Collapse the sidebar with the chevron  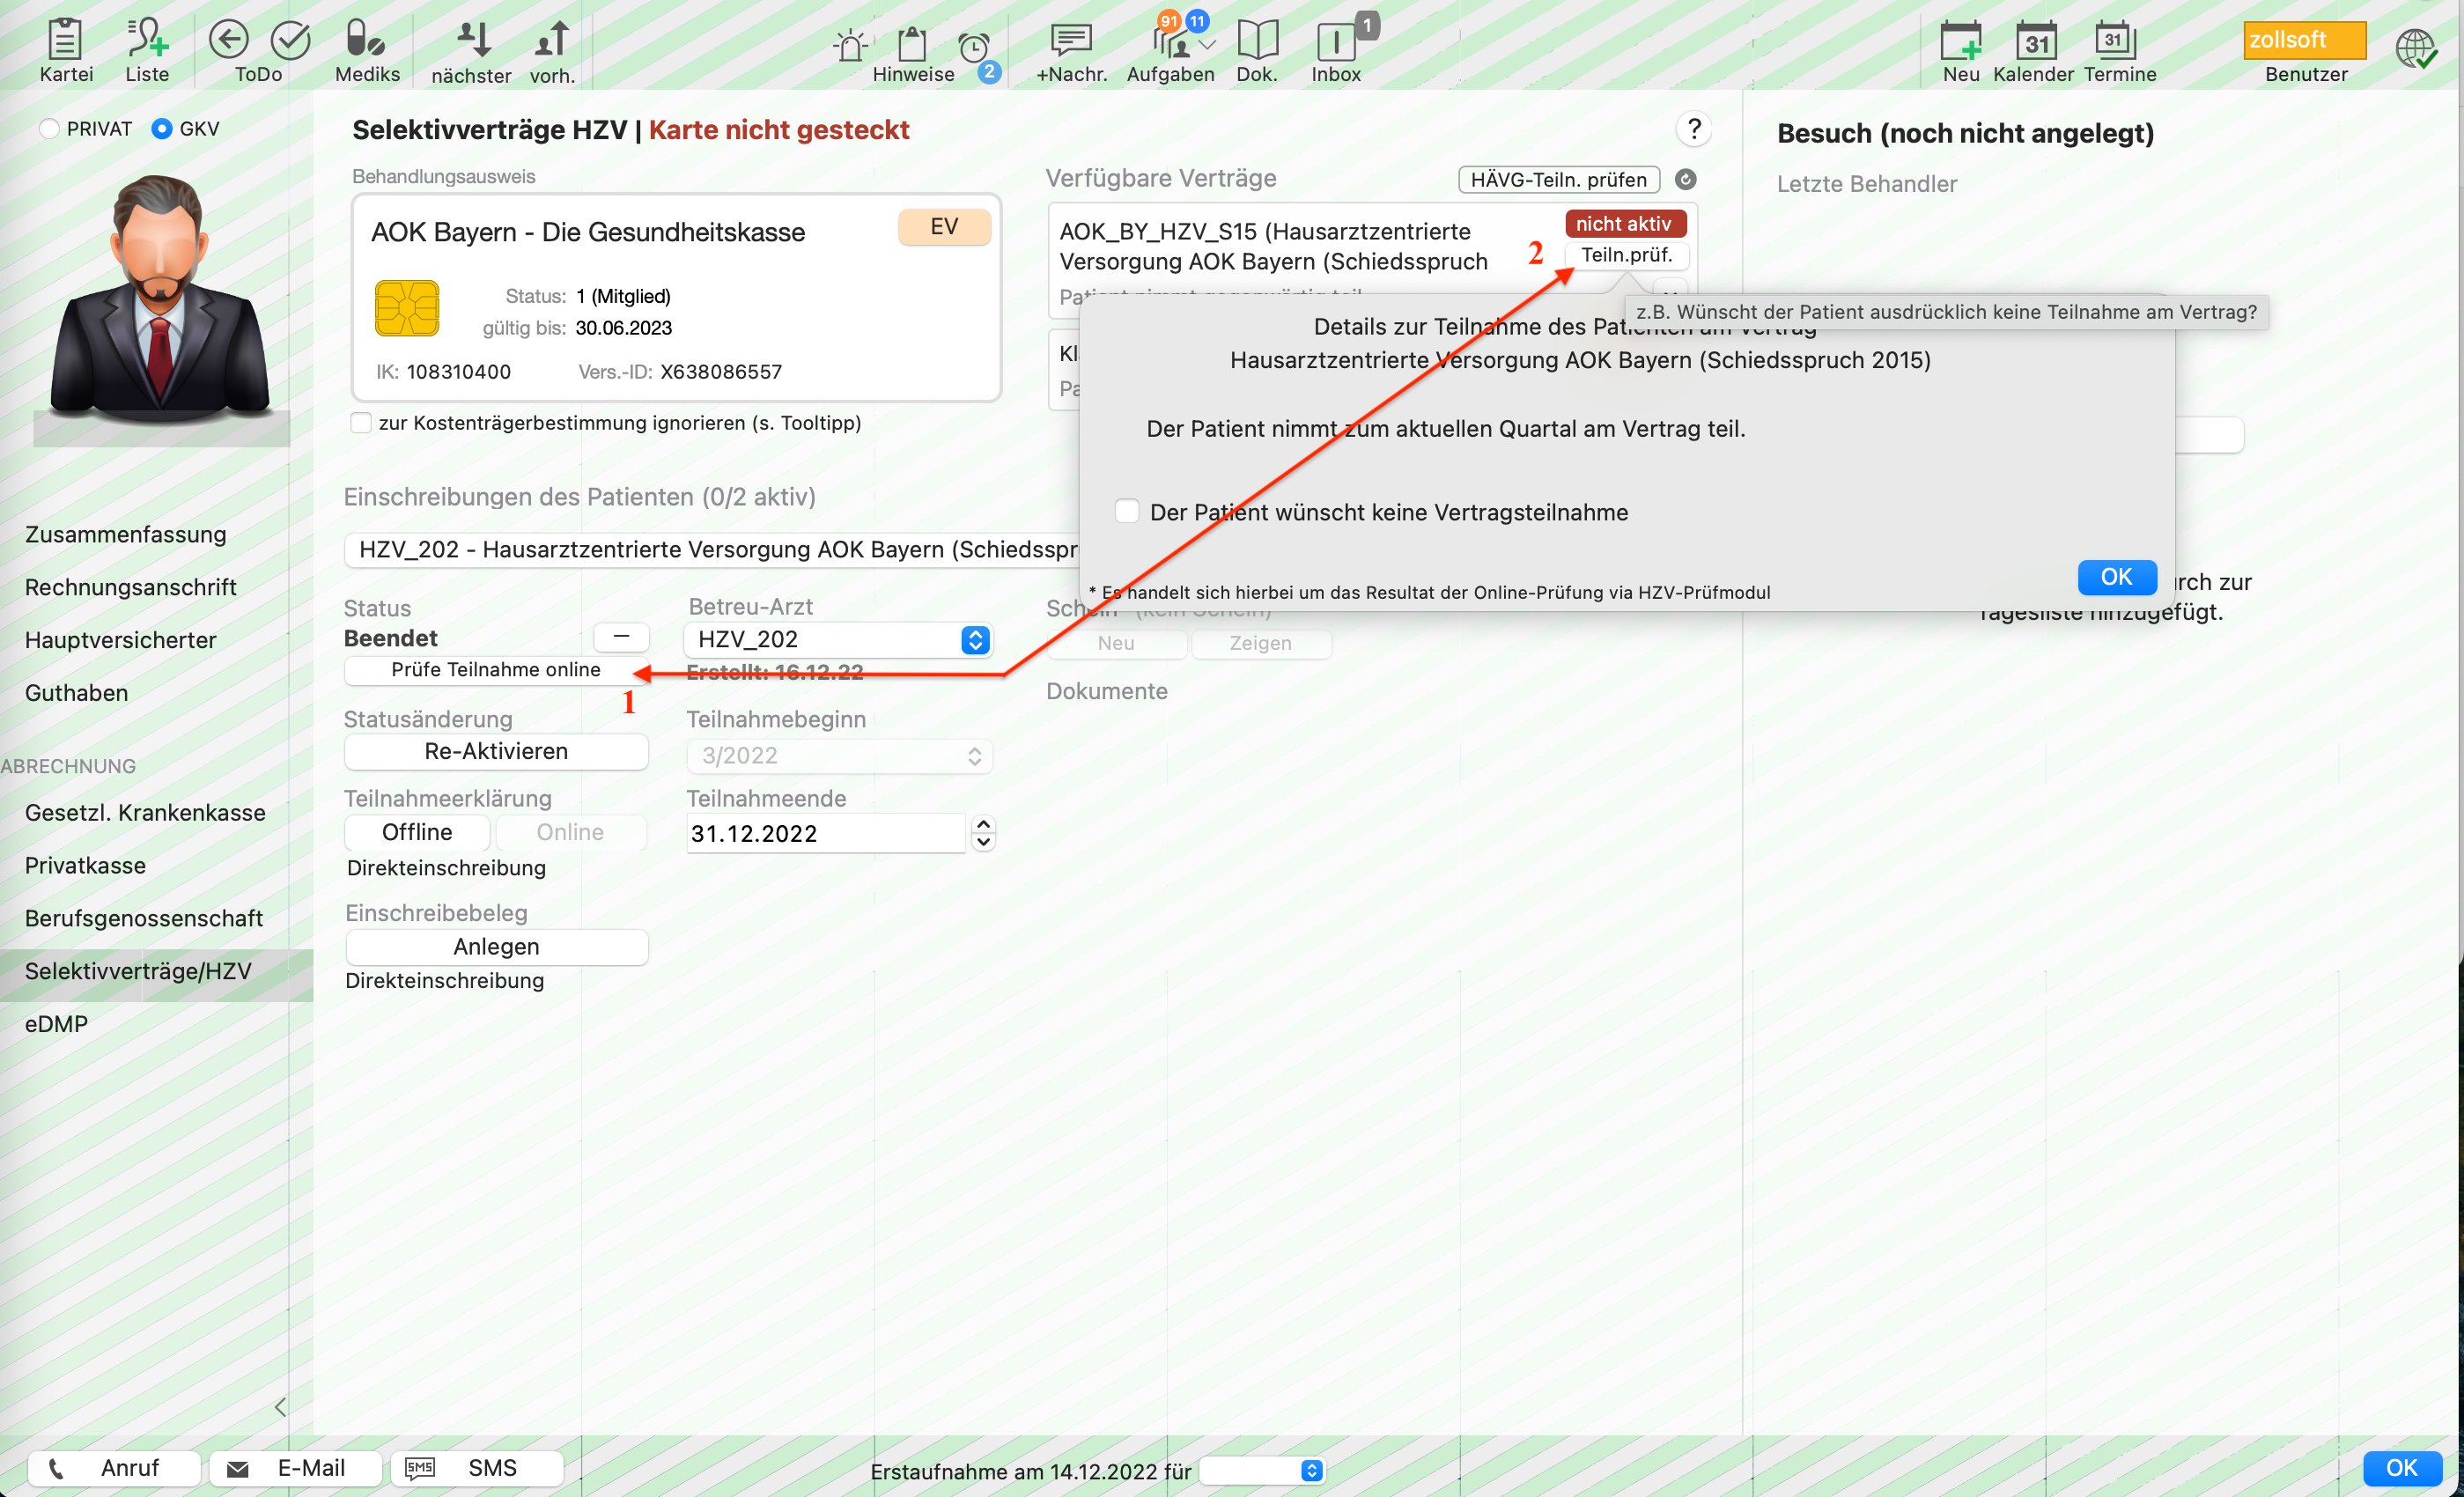(280, 1407)
